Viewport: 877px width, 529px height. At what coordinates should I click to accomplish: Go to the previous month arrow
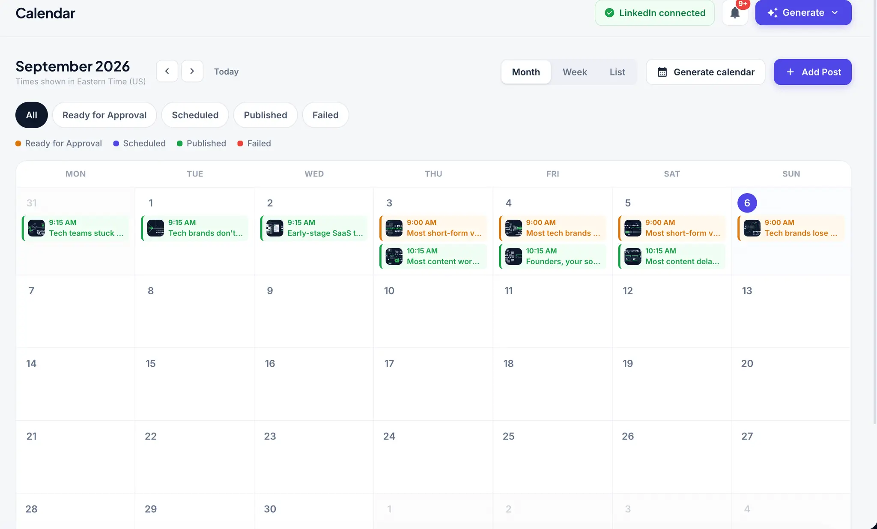pyautogui.click(x=167, y=71)
